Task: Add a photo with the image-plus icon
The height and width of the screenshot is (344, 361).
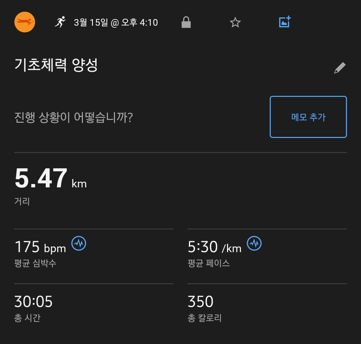Action: click(285, 22)
